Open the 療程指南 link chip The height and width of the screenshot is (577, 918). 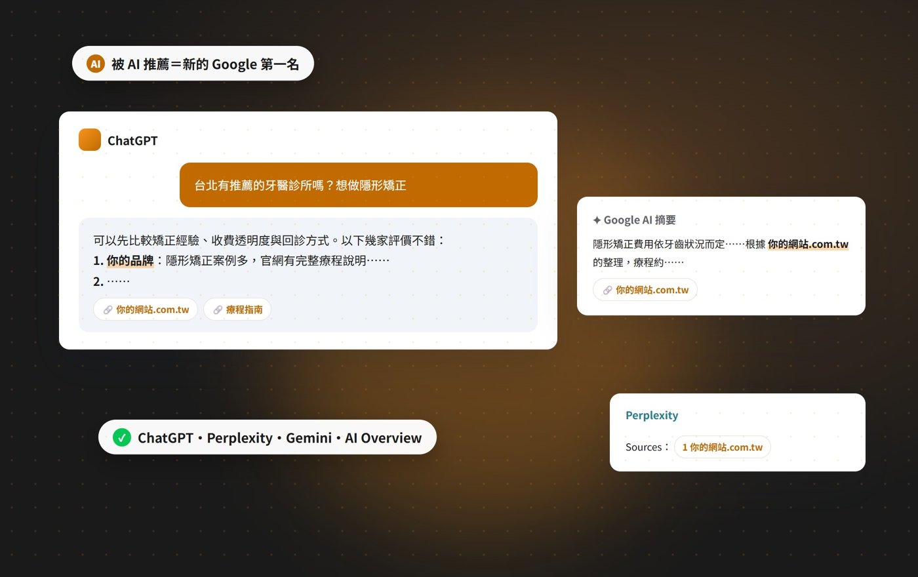point(237,309)
